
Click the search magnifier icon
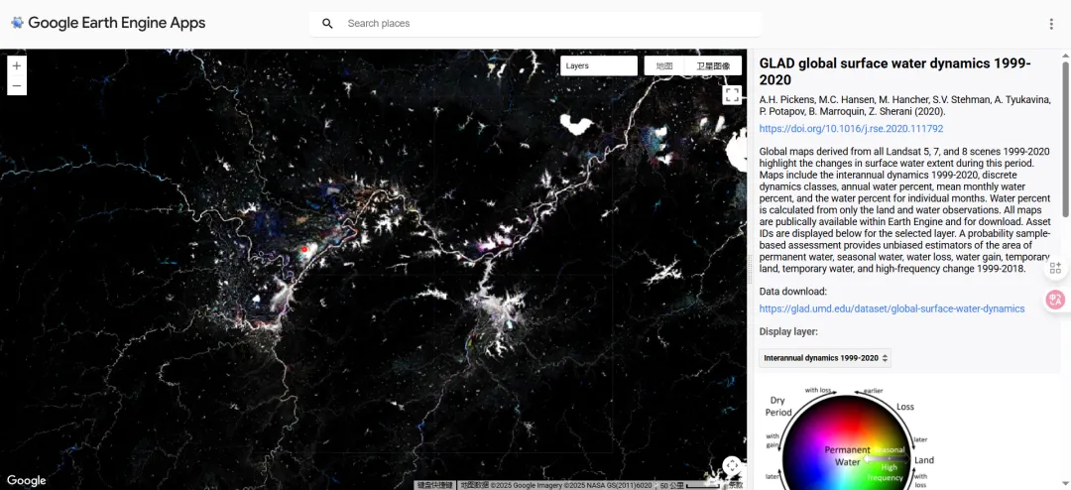[328, 23]
